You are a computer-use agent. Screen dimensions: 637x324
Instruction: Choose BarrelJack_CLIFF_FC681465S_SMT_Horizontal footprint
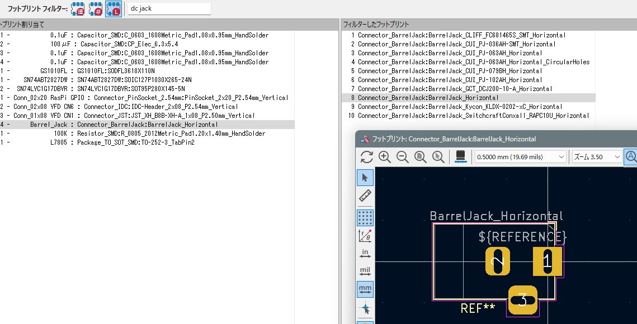click(x=469, y=35)
